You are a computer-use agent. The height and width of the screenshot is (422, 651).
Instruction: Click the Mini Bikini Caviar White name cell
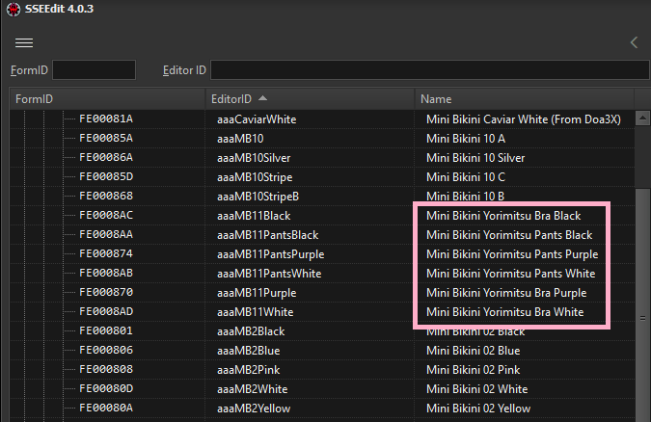[x=523, y=119]
